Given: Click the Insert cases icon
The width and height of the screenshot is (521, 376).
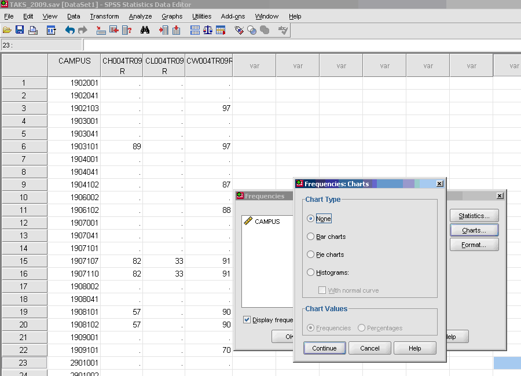Looking at the screenshot, I should (163, 30).
